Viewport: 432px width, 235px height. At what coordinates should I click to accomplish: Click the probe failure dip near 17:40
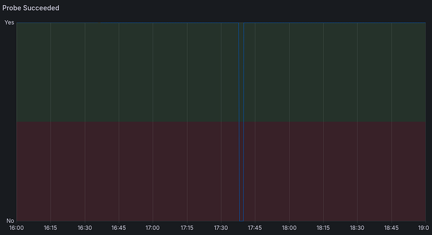[241, 122]
